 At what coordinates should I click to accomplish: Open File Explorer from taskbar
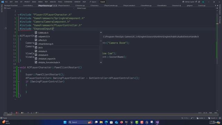pyautogui.click(x=101, y=122)
